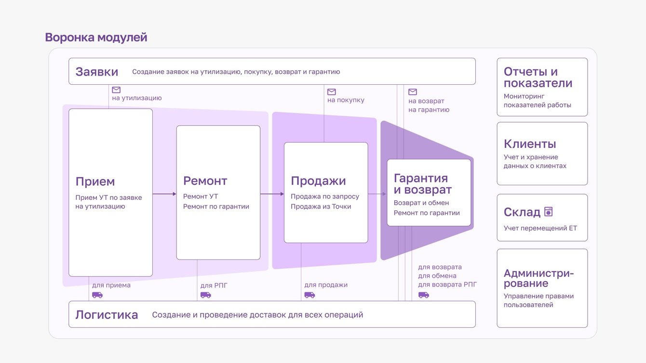This screenshot has height=363, width=646.
Task: Click the 'Воронка модулей' page title
Action: [x=96, y=38]
